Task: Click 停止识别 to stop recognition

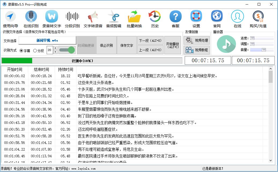Action: click(106, 45)
